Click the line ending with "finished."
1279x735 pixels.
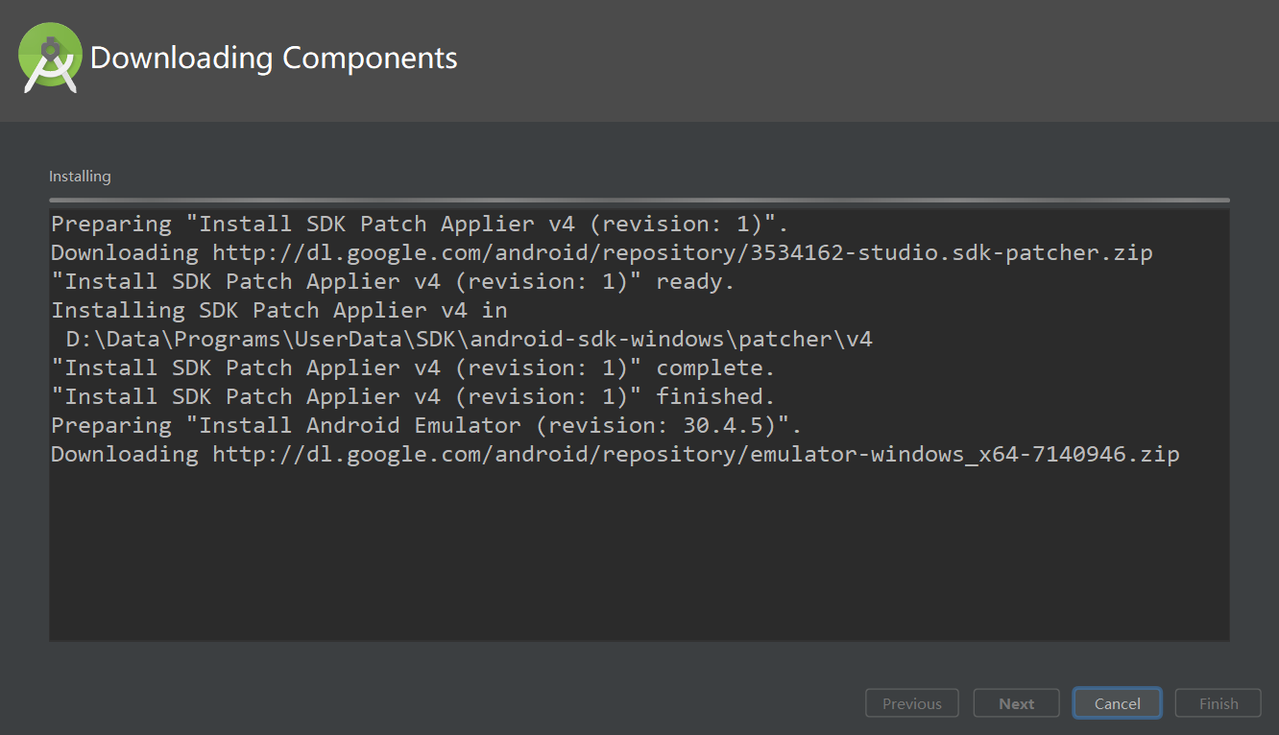tap(413, 396)
